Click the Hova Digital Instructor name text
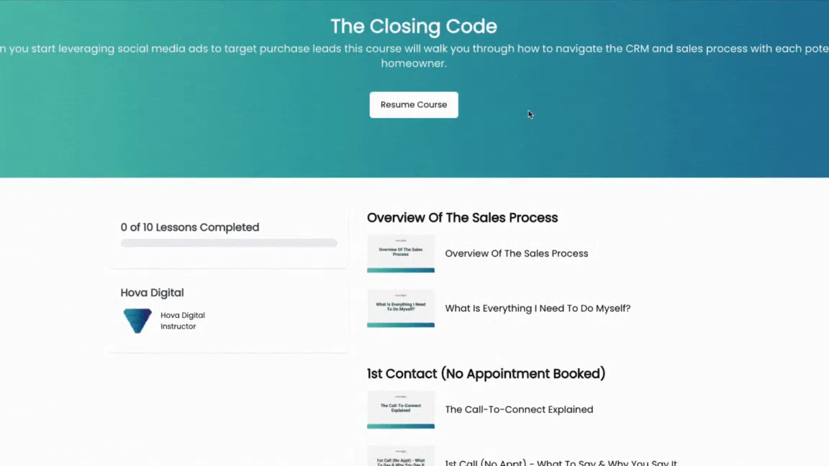This screenshot has height=466, width=829. pyautogui.click(x=182, y=321)
